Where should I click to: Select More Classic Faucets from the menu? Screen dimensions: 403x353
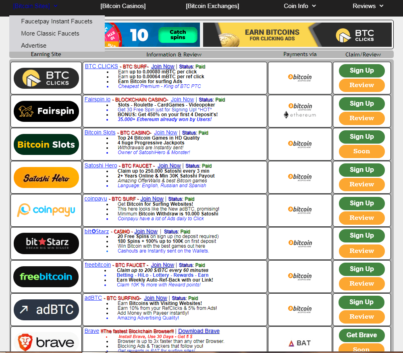[50, 33]
